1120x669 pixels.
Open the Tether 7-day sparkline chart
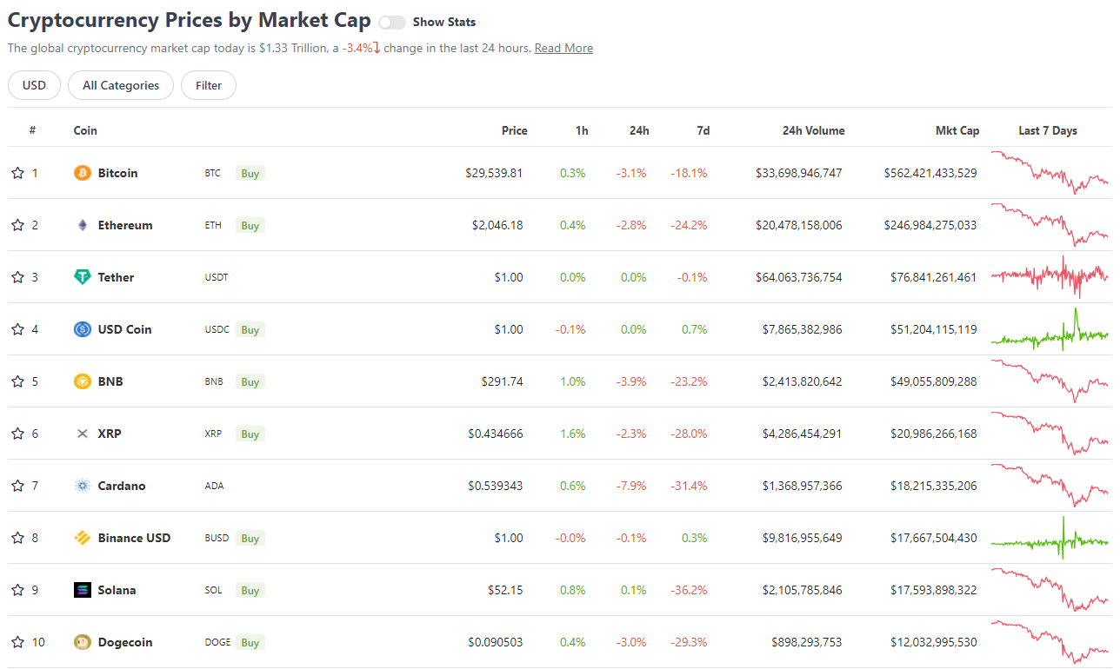pos(1050,276)
